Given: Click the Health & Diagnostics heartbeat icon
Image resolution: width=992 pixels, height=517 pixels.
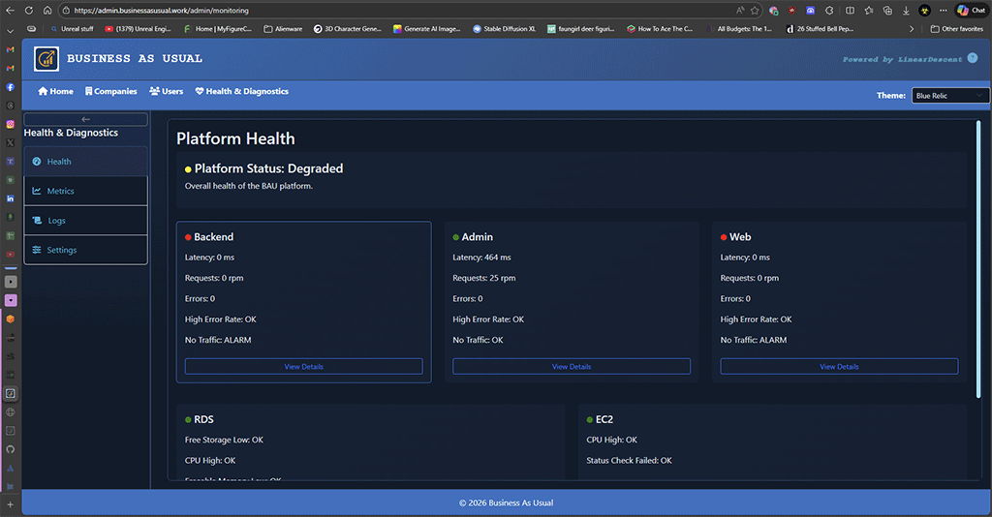Looking at the screenshot, I should [200, 92].
